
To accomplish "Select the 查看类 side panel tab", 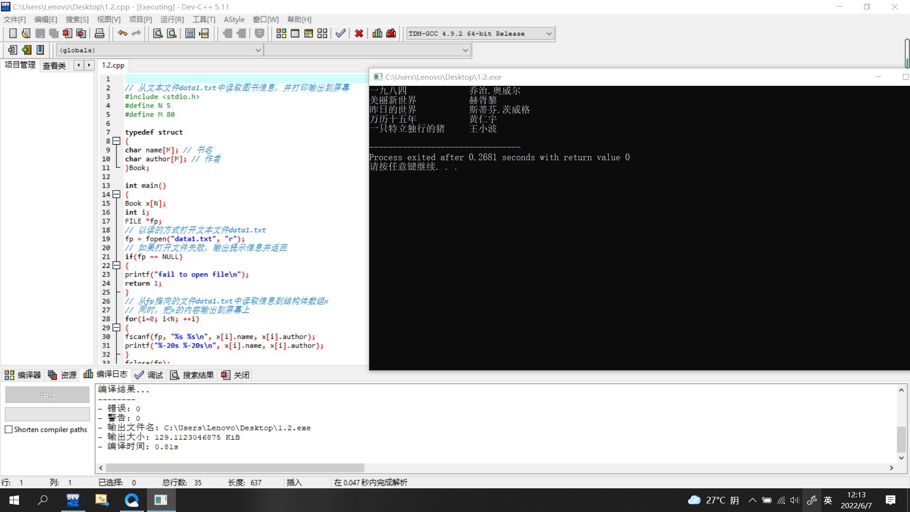I will pos(54,65).
